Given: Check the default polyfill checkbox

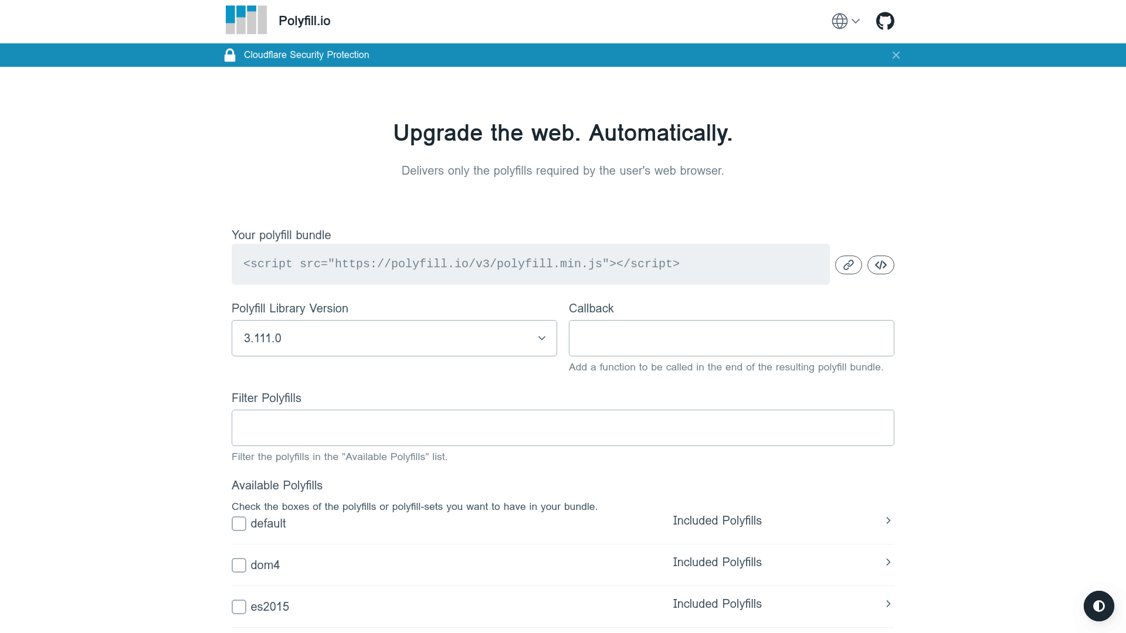Looking at the screenshot, I should 239,523.
